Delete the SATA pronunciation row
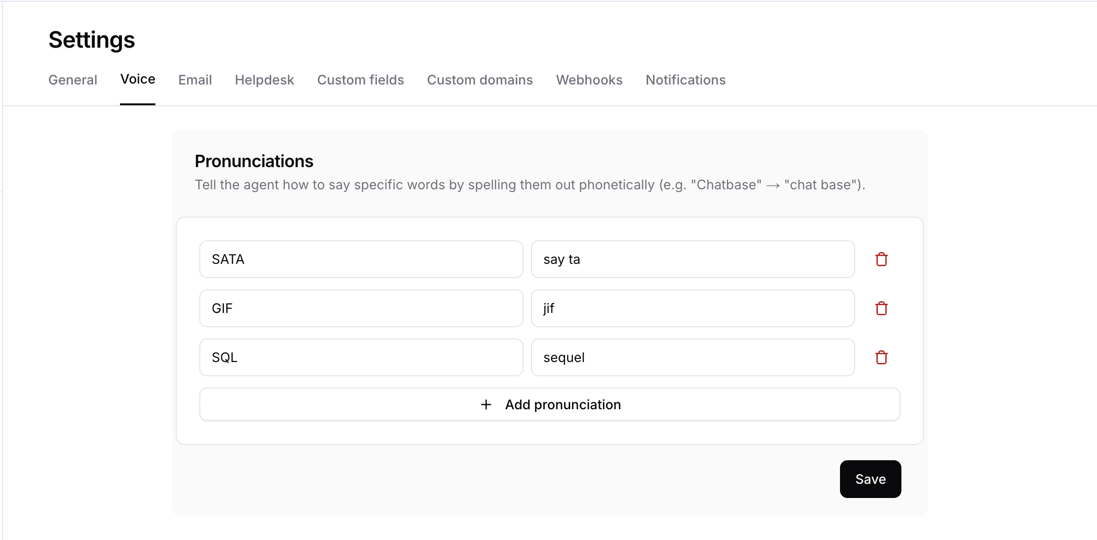 coord(881,259)
